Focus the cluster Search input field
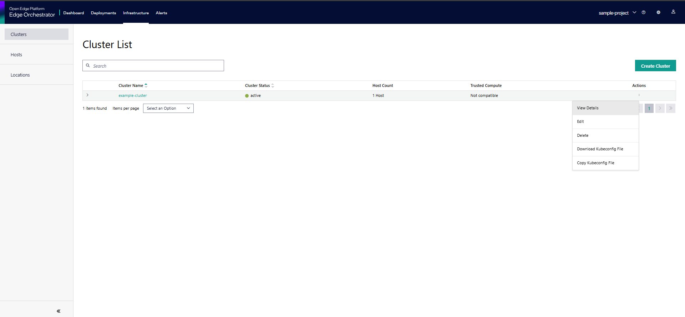685x317 pixels. [157, 66]
